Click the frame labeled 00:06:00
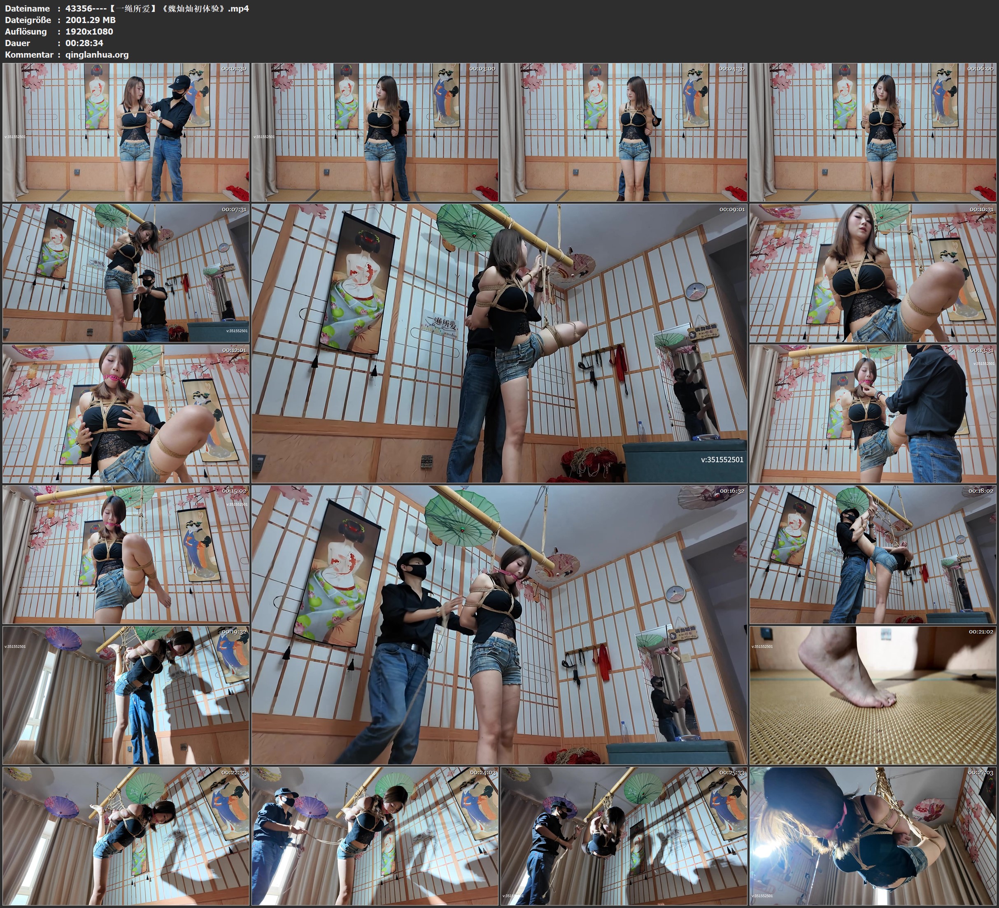The height and width of the screenshot is (908, 999). coord(873,133)
